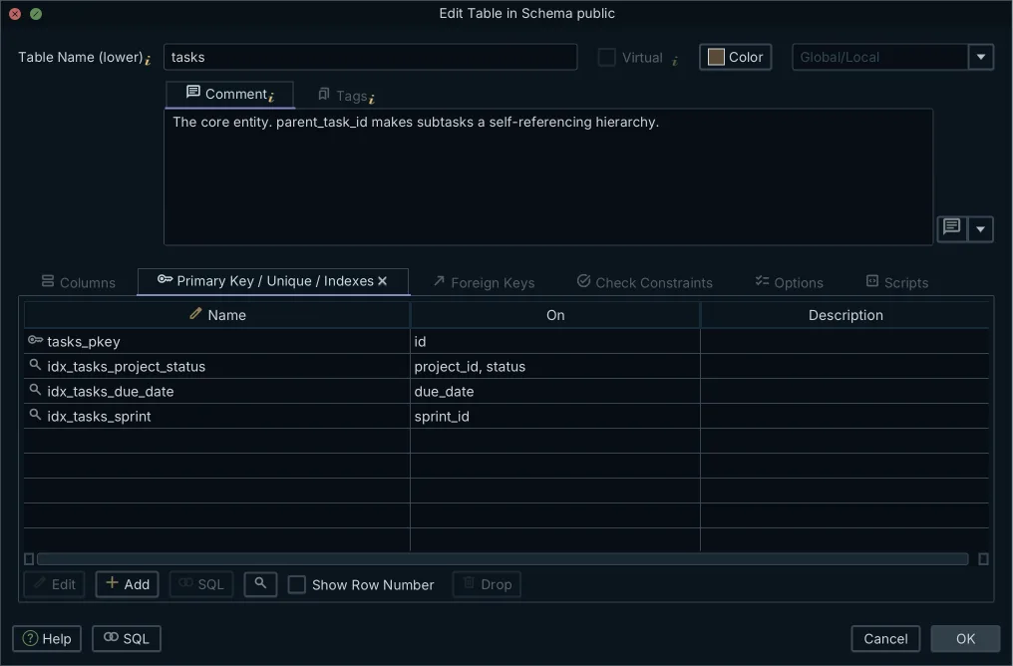Click the info icon beside Table Name label
Viewport: 1013px width, 666px height.
coord(148,61)
